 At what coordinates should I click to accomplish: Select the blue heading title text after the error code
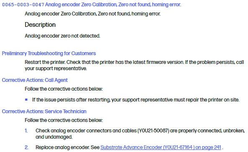point(113,5)
